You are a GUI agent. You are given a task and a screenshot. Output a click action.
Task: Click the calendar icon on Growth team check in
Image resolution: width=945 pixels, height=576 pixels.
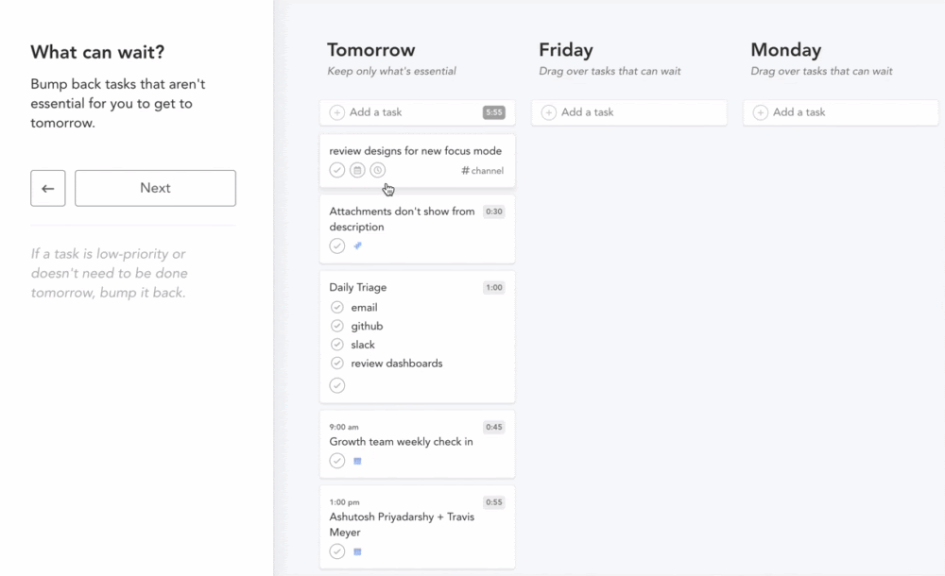[x=357, y=461]
